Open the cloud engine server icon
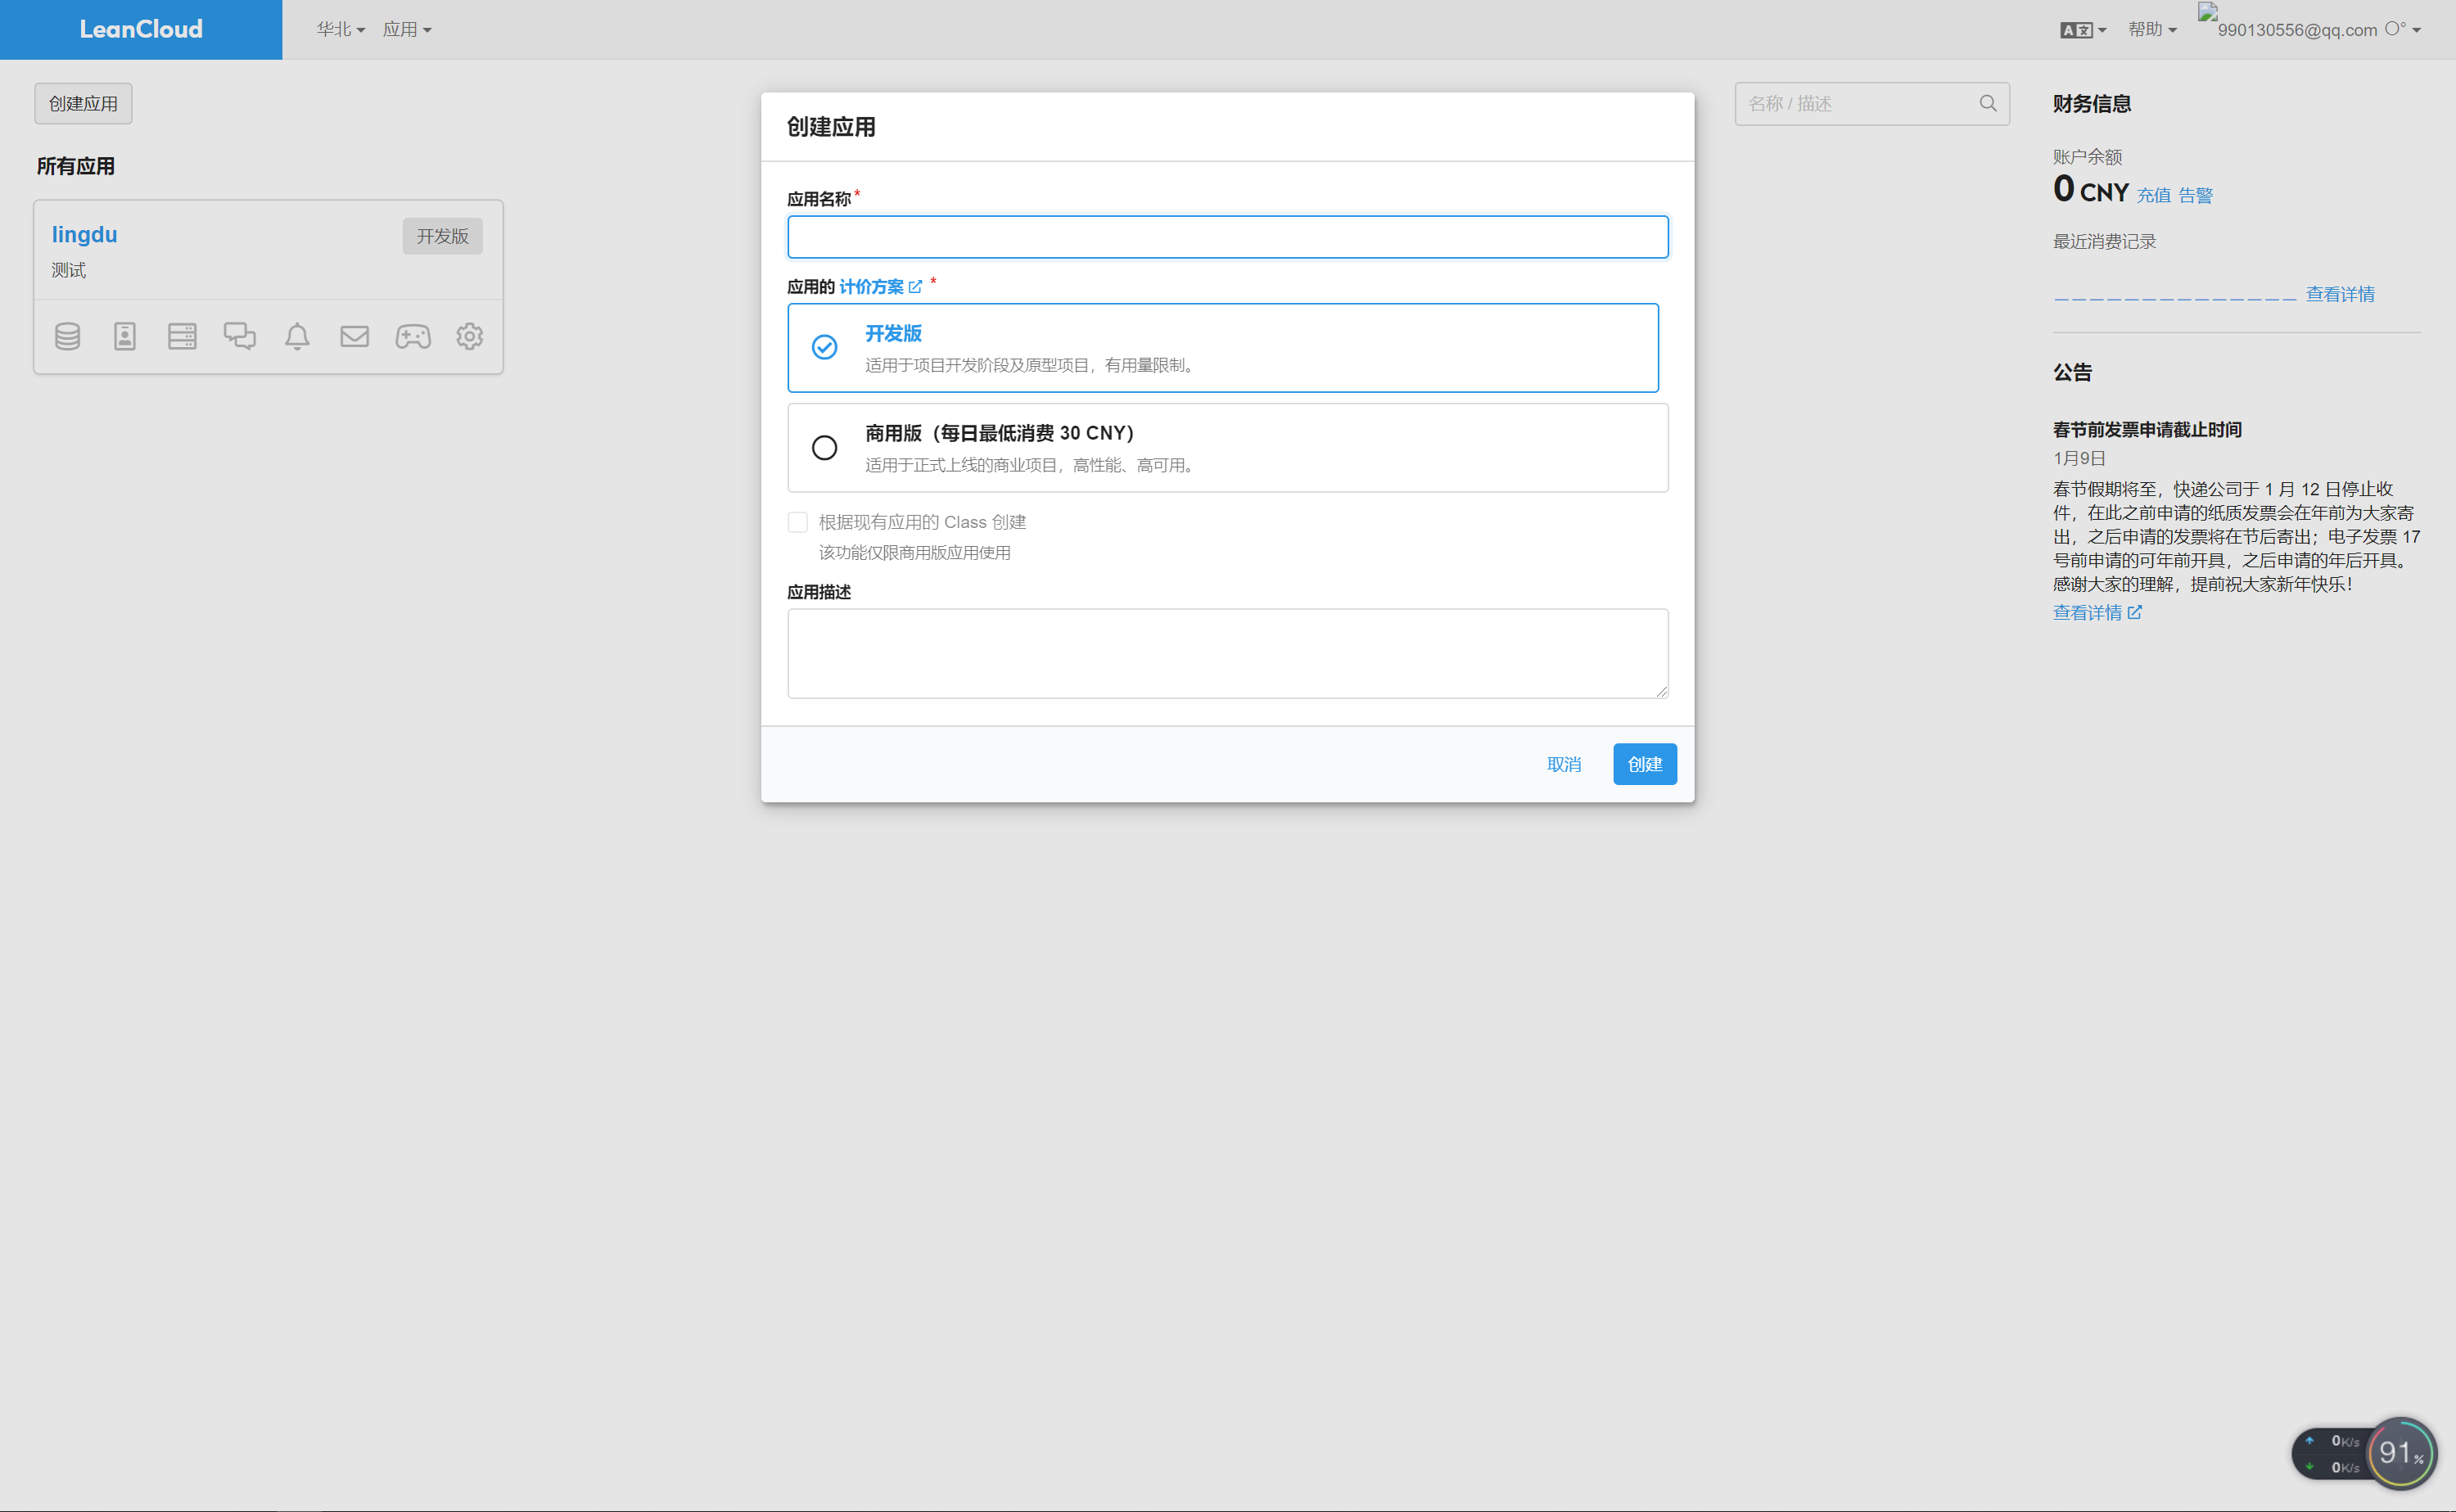2456x1512 pixels. tap(182, 336)
